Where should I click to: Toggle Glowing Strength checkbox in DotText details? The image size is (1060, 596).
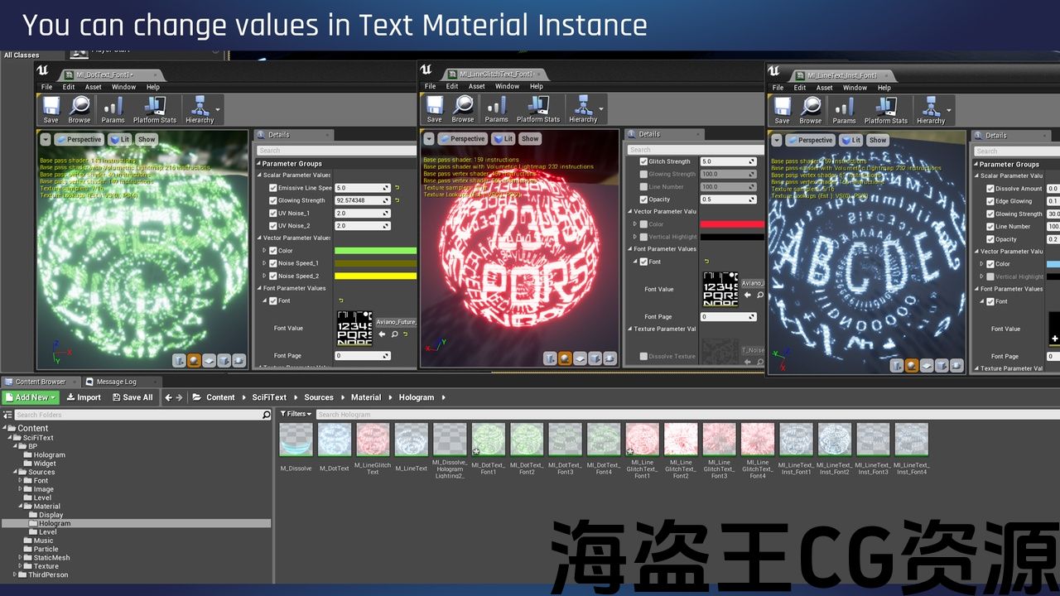tap(273, 200)
